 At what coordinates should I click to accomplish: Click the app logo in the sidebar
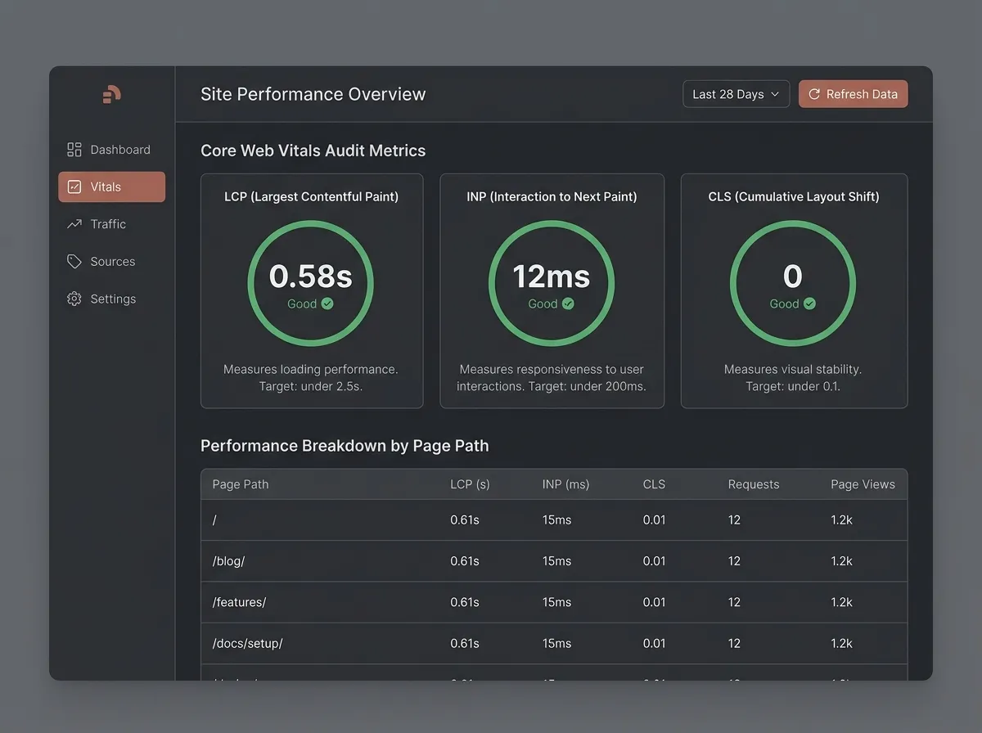111,94
